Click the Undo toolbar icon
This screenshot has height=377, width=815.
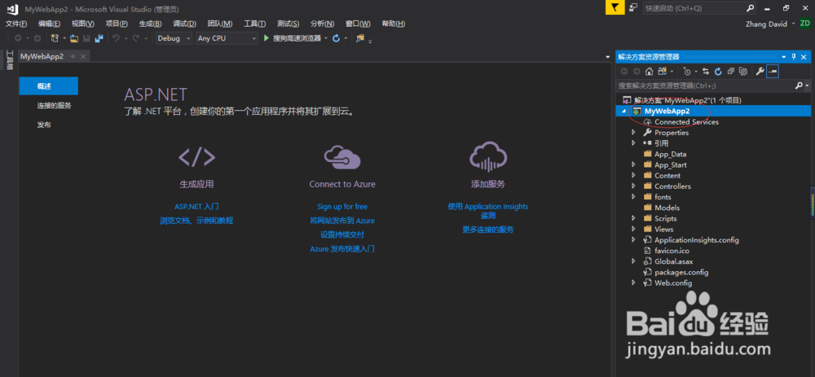[x=116, y=38]
